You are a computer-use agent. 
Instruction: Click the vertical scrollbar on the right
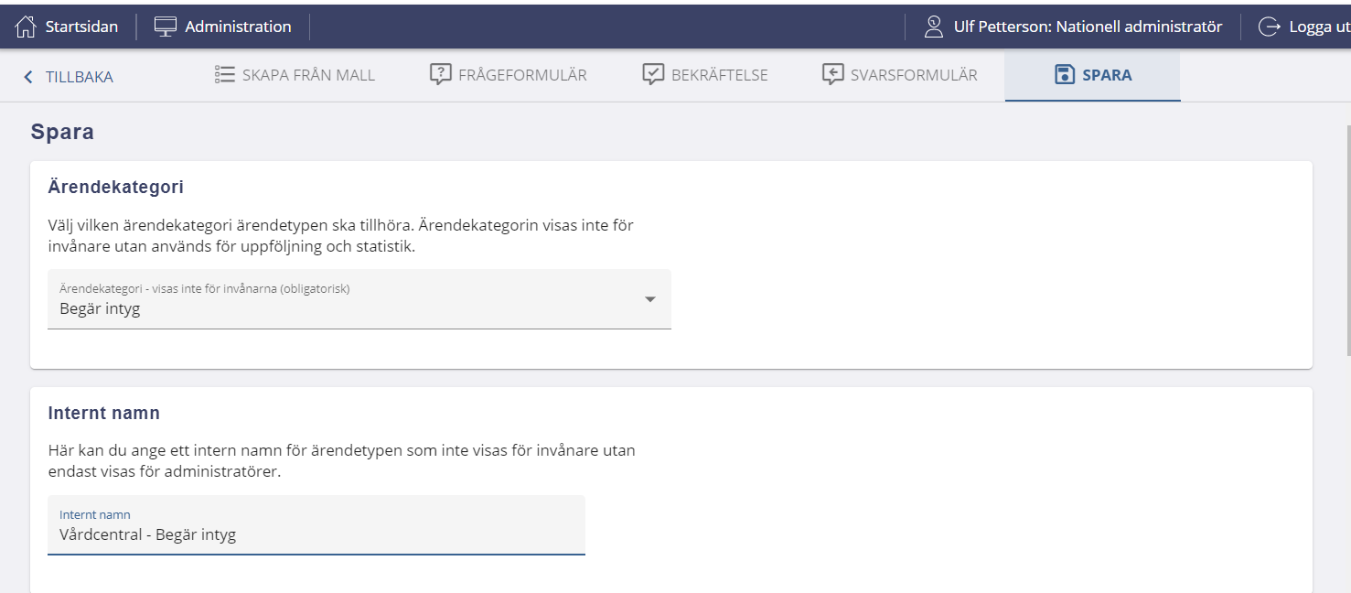point(1346,238)
